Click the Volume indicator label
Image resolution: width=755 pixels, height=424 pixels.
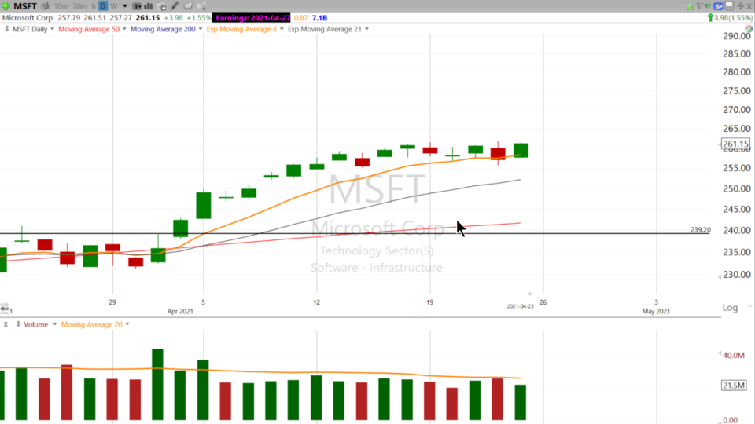[36, 324]
